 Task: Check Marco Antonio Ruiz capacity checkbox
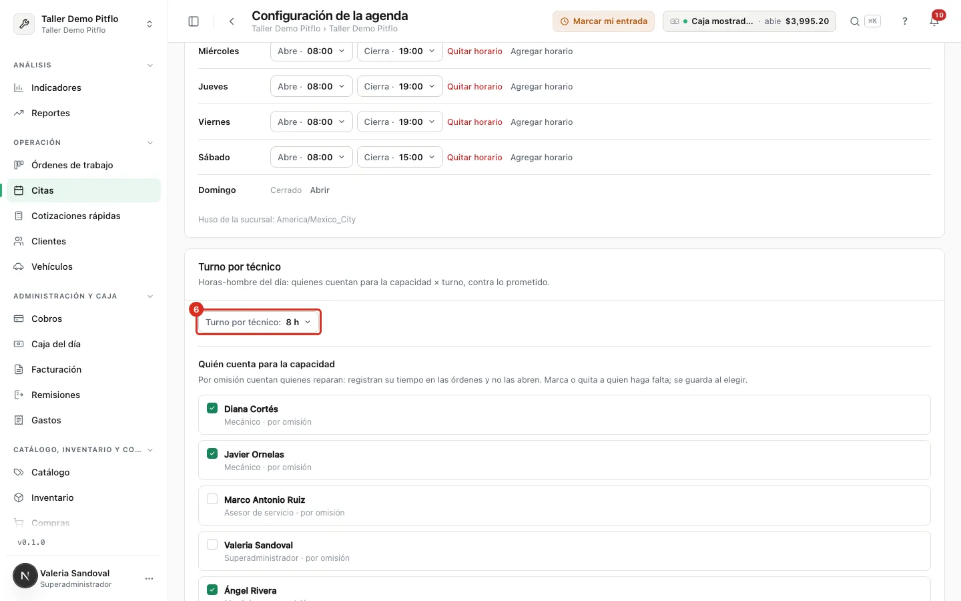pos(212,499)
